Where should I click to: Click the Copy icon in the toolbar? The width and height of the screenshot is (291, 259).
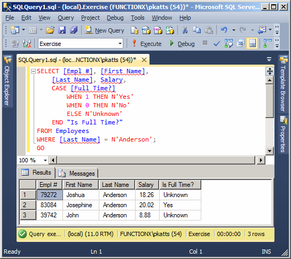[x=196, y=30]
